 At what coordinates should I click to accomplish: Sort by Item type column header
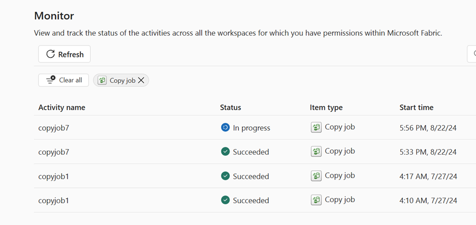pos(326,108)
